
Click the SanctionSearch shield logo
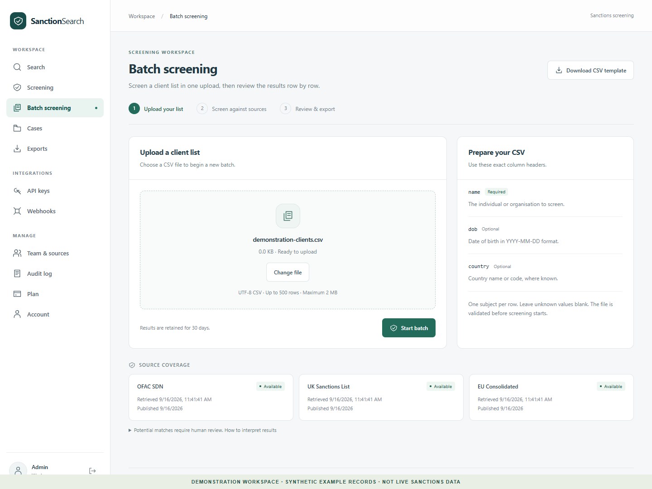[x=18, y=21]
